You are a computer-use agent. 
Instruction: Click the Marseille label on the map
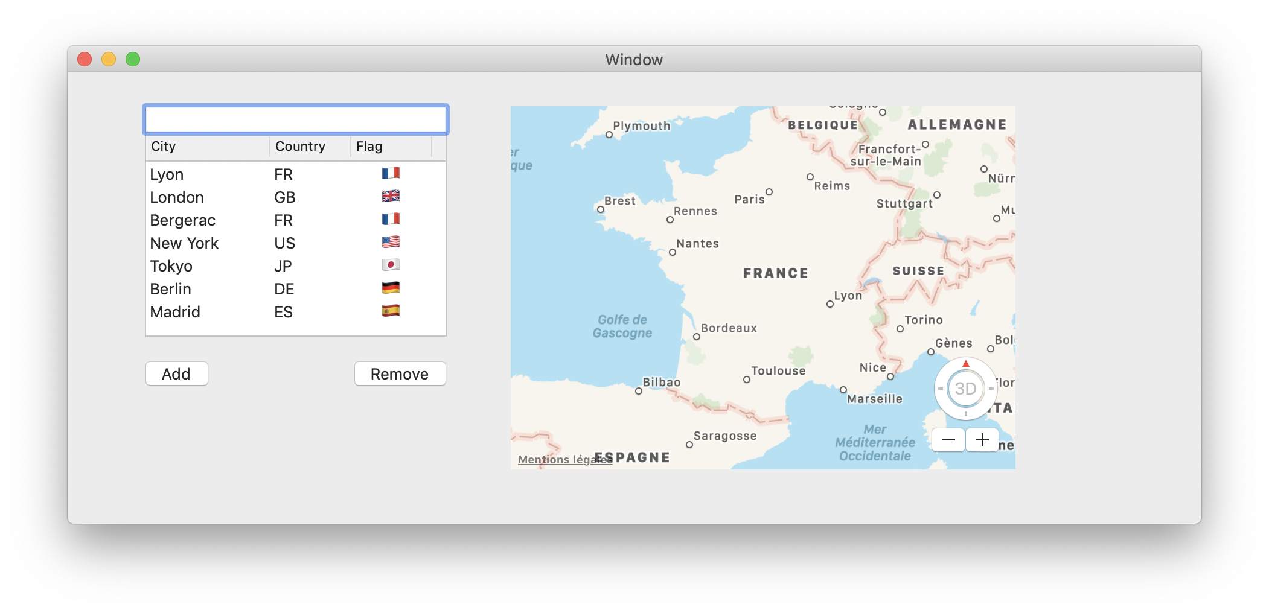[875, 399]
